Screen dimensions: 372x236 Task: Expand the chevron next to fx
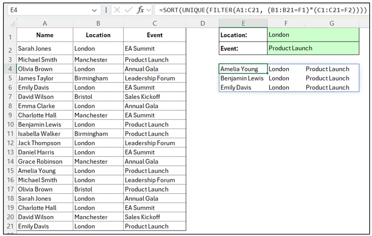[149, 10]
